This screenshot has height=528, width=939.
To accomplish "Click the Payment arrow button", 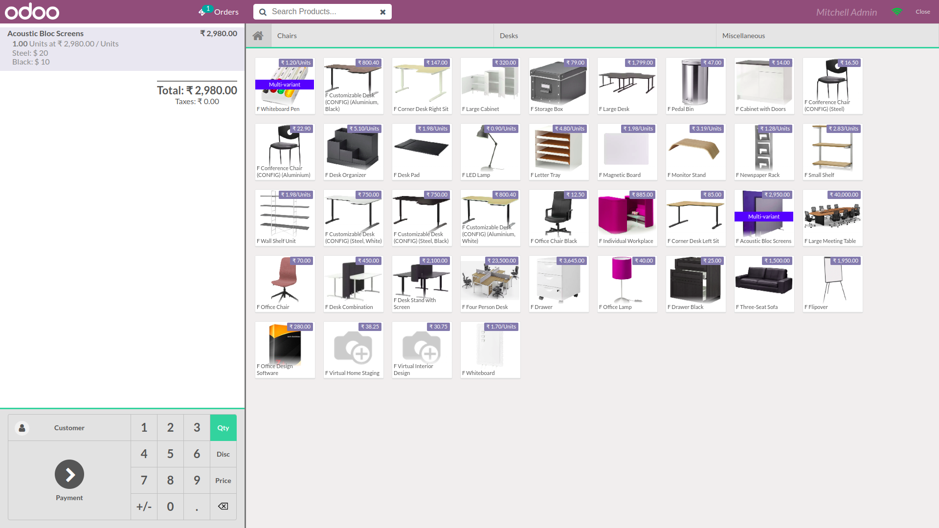I will (x=69, y=474).
